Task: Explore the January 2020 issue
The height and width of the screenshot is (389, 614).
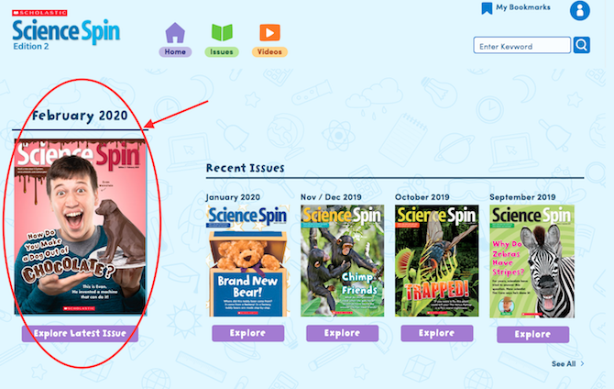Action: (247, 333)
